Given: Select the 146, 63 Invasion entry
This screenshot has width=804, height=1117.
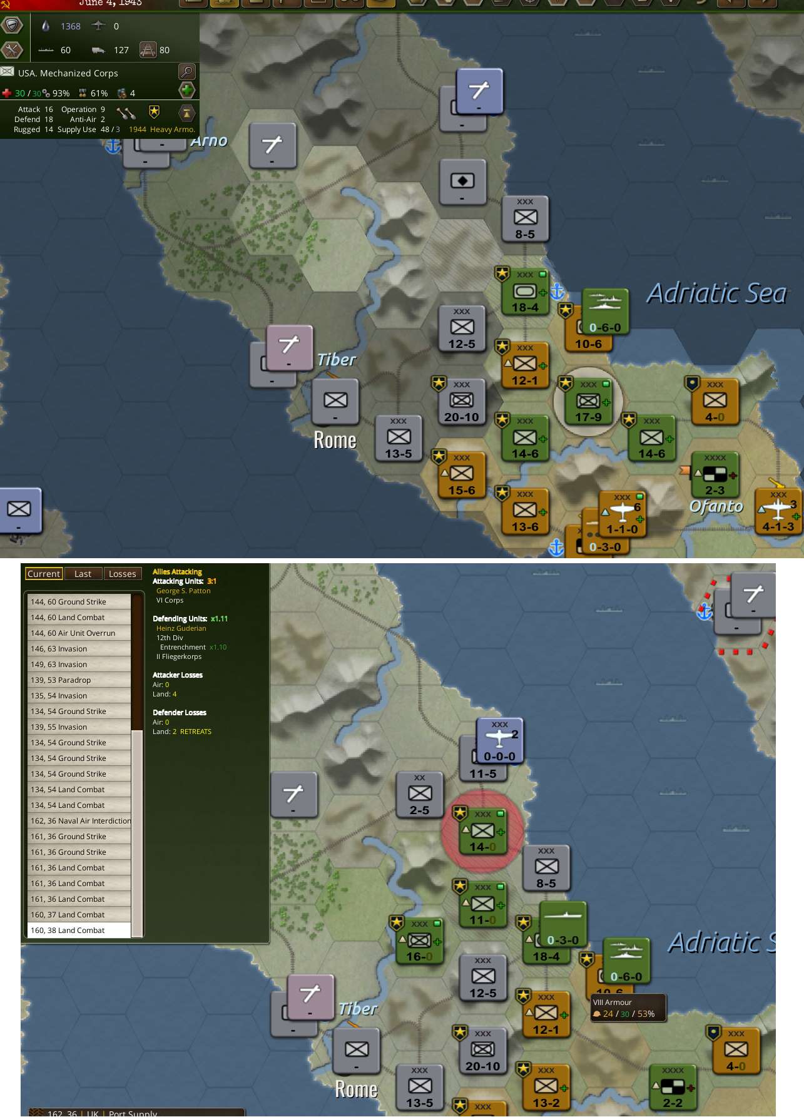Looking at the screenshot, I should pyautogui.click(x=79, y=648).
